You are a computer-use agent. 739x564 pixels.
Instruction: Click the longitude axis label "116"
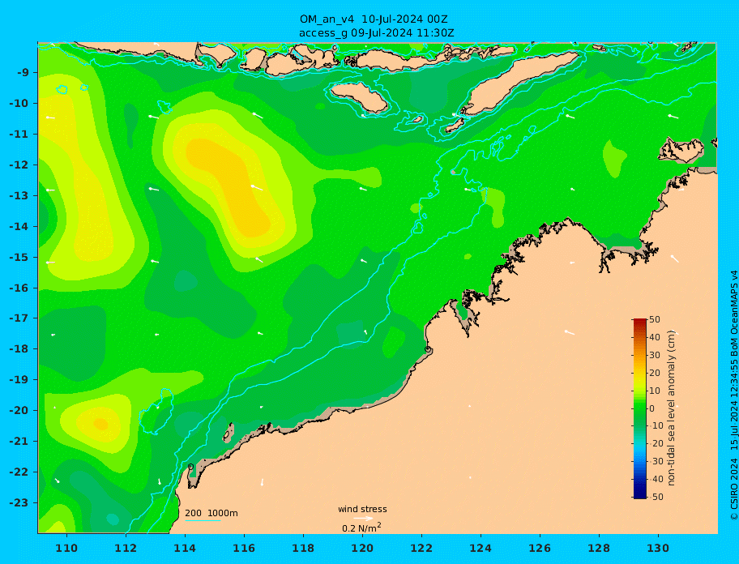(x=244, y=548)
